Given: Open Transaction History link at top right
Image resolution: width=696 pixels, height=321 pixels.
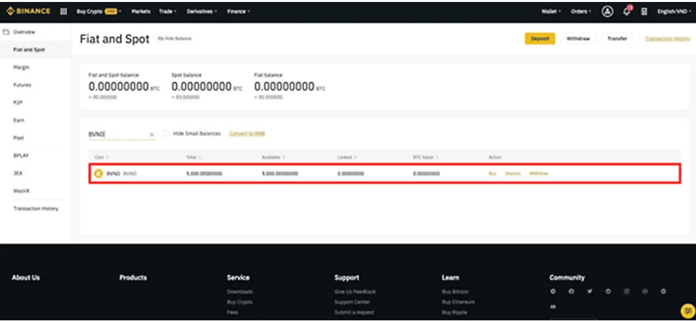Looking at the screenshot, I should point(667,39).
